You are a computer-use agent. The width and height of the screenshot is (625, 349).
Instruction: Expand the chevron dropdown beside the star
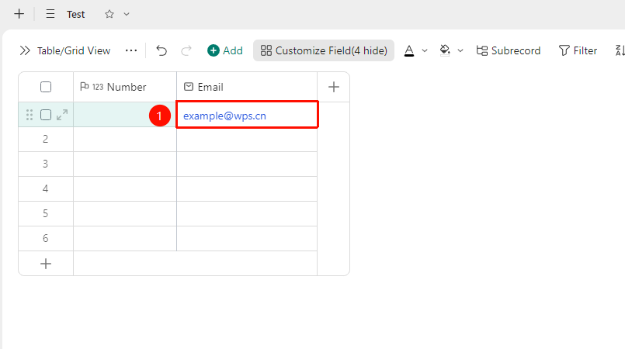coord(127,14)
